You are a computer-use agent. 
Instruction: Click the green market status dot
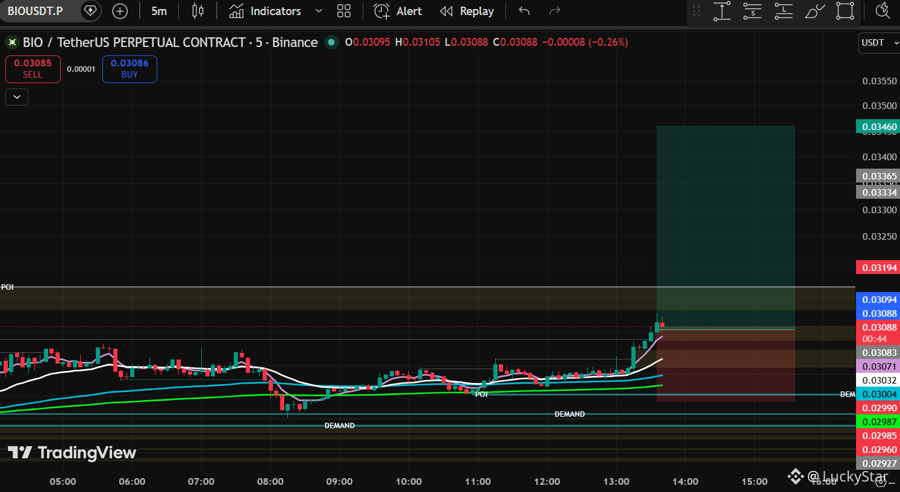click(331, 42)
